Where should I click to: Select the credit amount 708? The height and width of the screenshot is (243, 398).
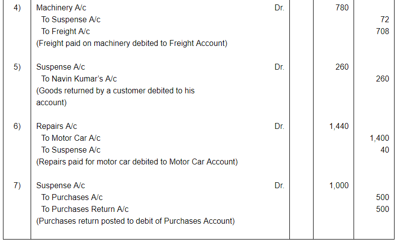382,32
